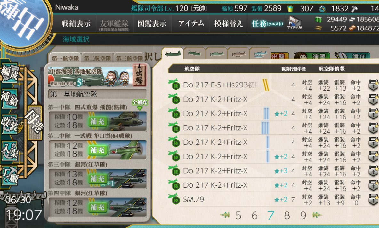Open the 戦績表示 records menu
The height and width of the screenshot is (228, 379).
click(x=76, y=23)
